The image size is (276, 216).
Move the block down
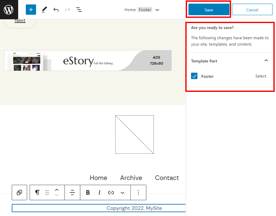tap(57, 195)
